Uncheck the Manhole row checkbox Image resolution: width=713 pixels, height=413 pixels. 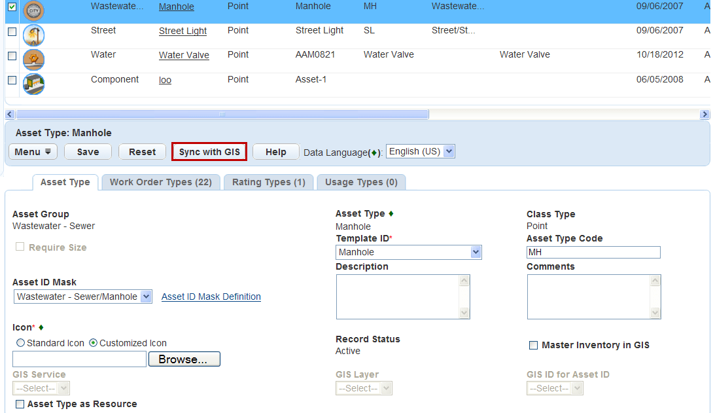12,7
